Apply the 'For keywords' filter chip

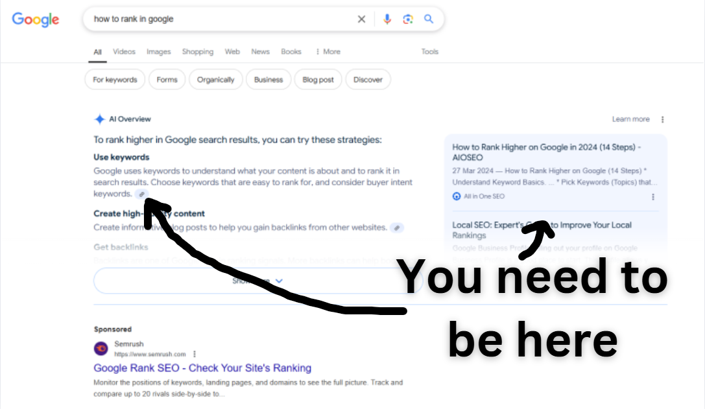click(115, 80)
